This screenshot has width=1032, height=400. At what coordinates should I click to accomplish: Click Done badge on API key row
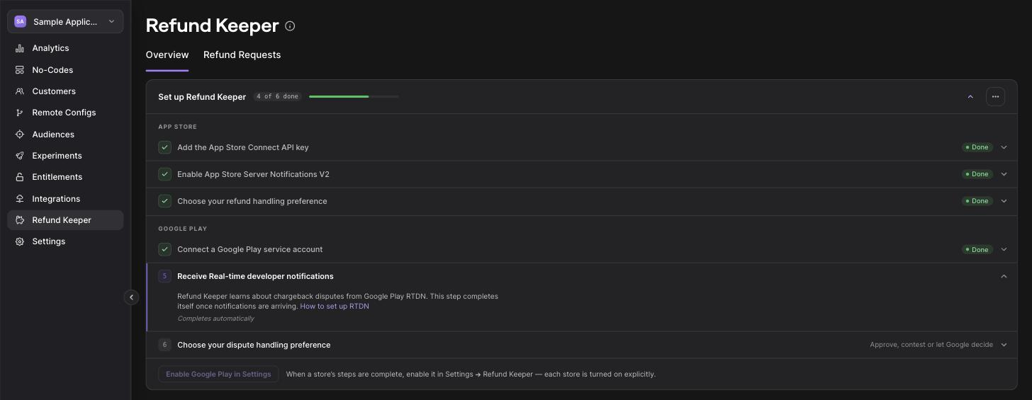click(977, 147)
